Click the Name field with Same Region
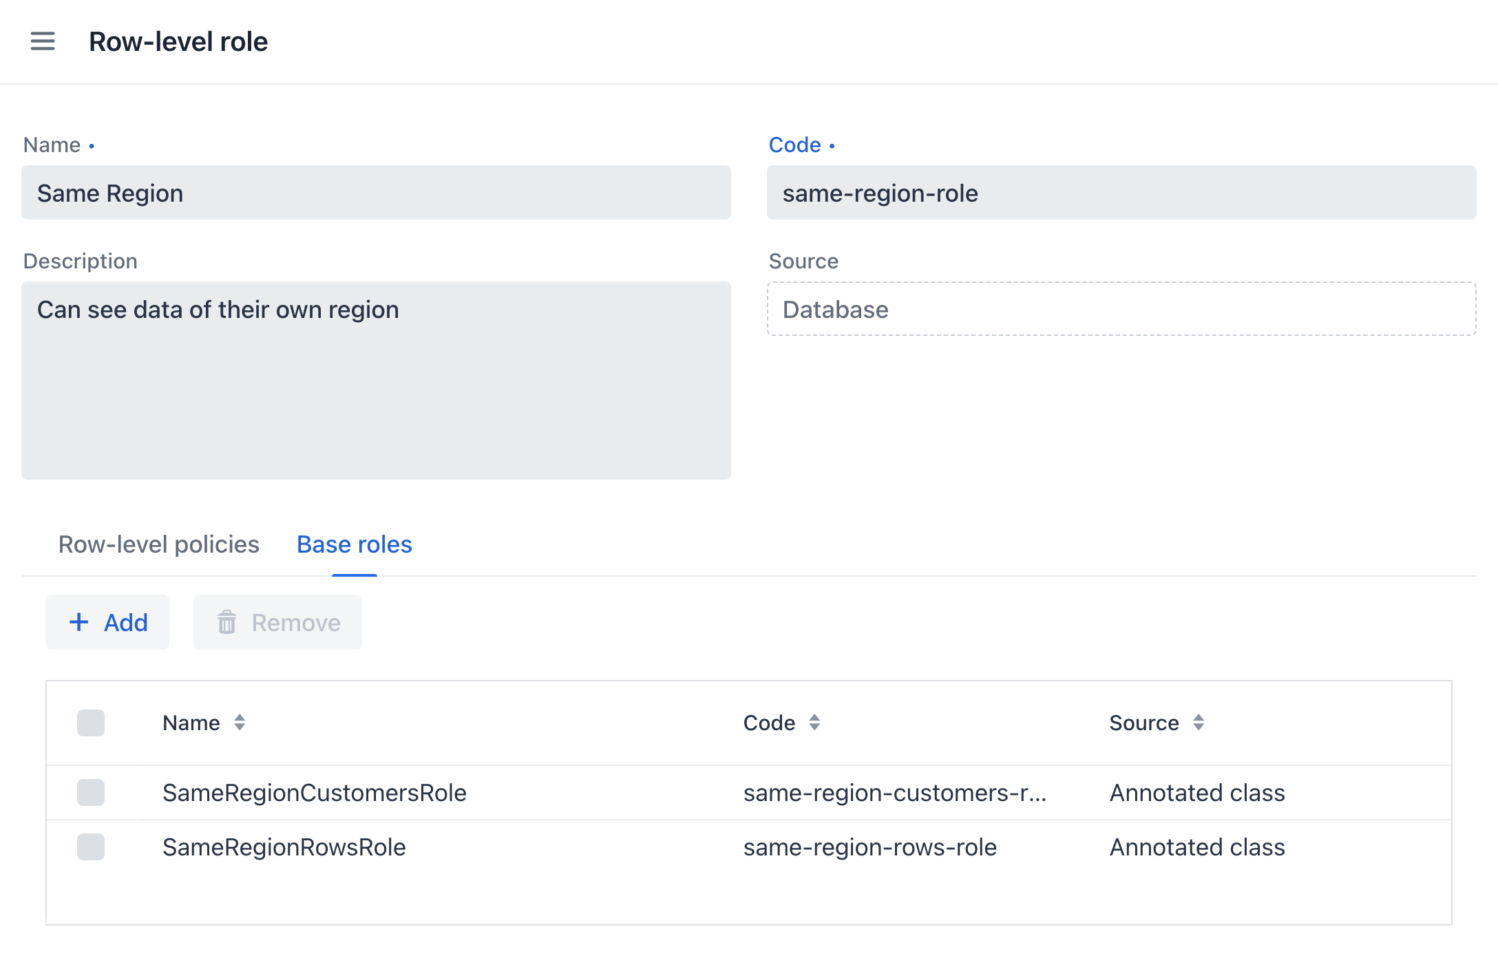The height and width of the screenshot is (969, 1498). [x=376, y=193]
